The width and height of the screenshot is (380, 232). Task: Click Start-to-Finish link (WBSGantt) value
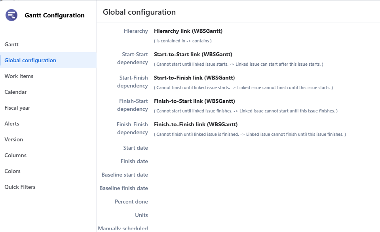coord(194,78)
